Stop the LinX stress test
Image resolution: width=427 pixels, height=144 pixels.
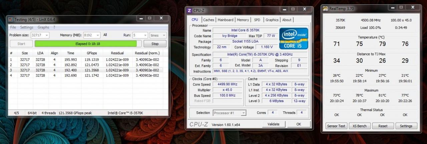[155, 44]
